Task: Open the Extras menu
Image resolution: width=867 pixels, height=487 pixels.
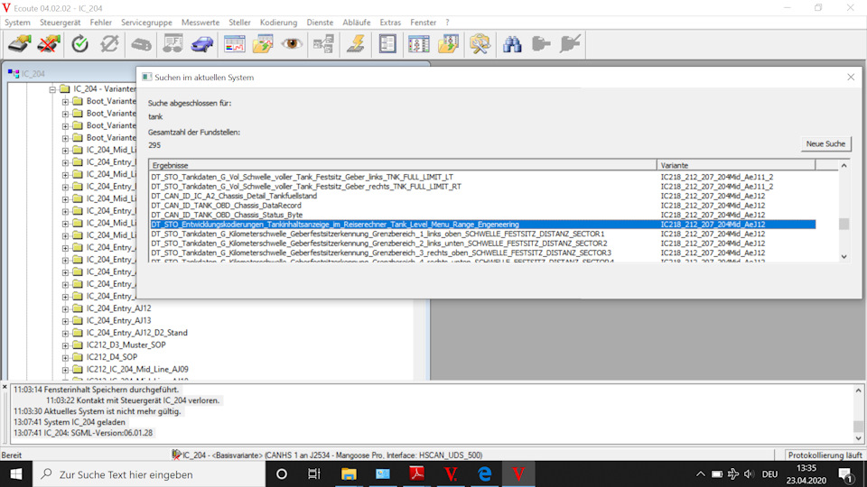Action: click(x=390, y=23)
